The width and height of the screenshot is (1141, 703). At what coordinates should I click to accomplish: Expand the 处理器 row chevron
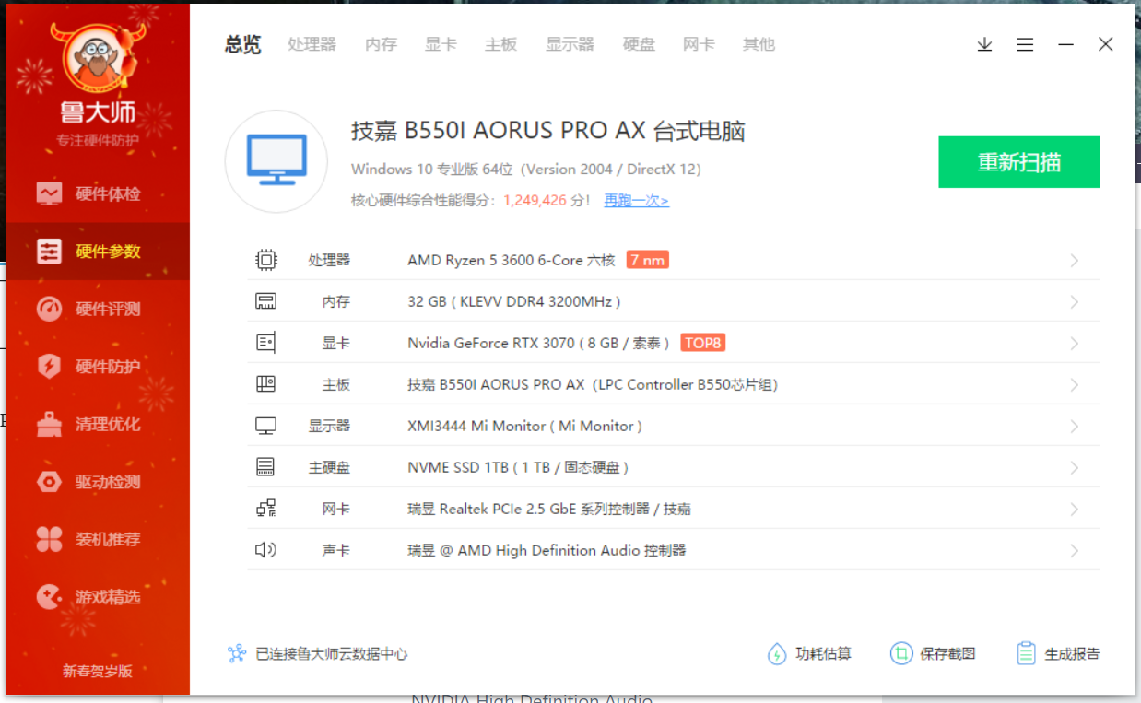[x=1075, y=261]
